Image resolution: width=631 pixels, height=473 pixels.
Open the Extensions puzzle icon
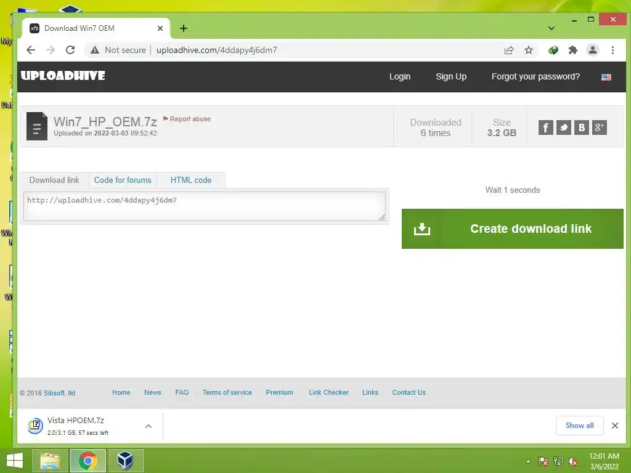tap(572, 50)
